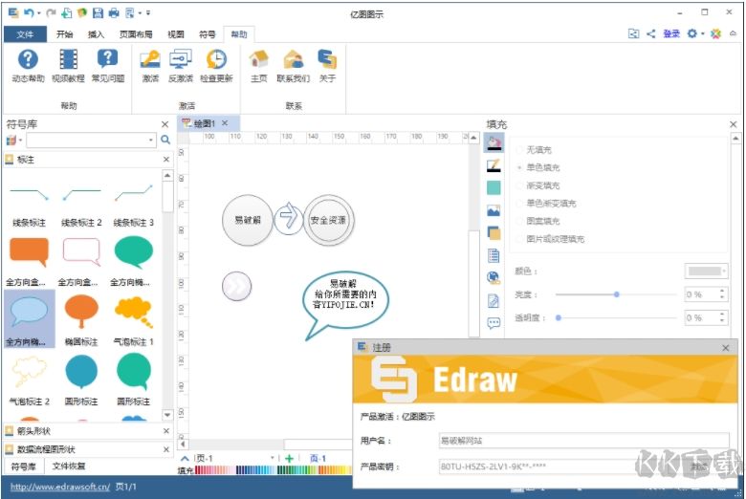Click the search magnifier in symbol library
This screenshot has height=499, width=746.
(x=165, y=140)
